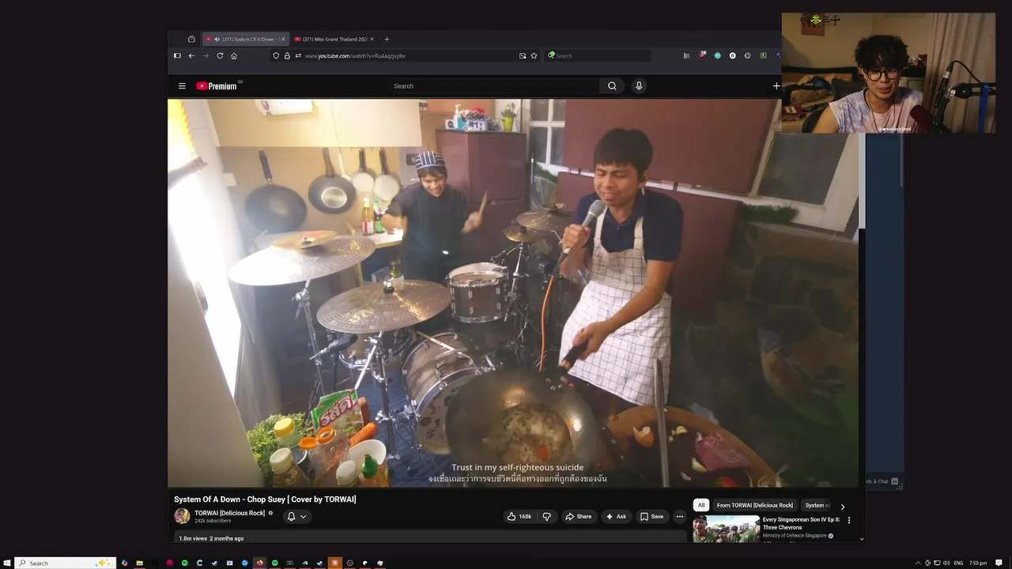Screen dimensions: 1012x569
Task: Toggle the browser sidebar panel icon
Action: [177, 56]
